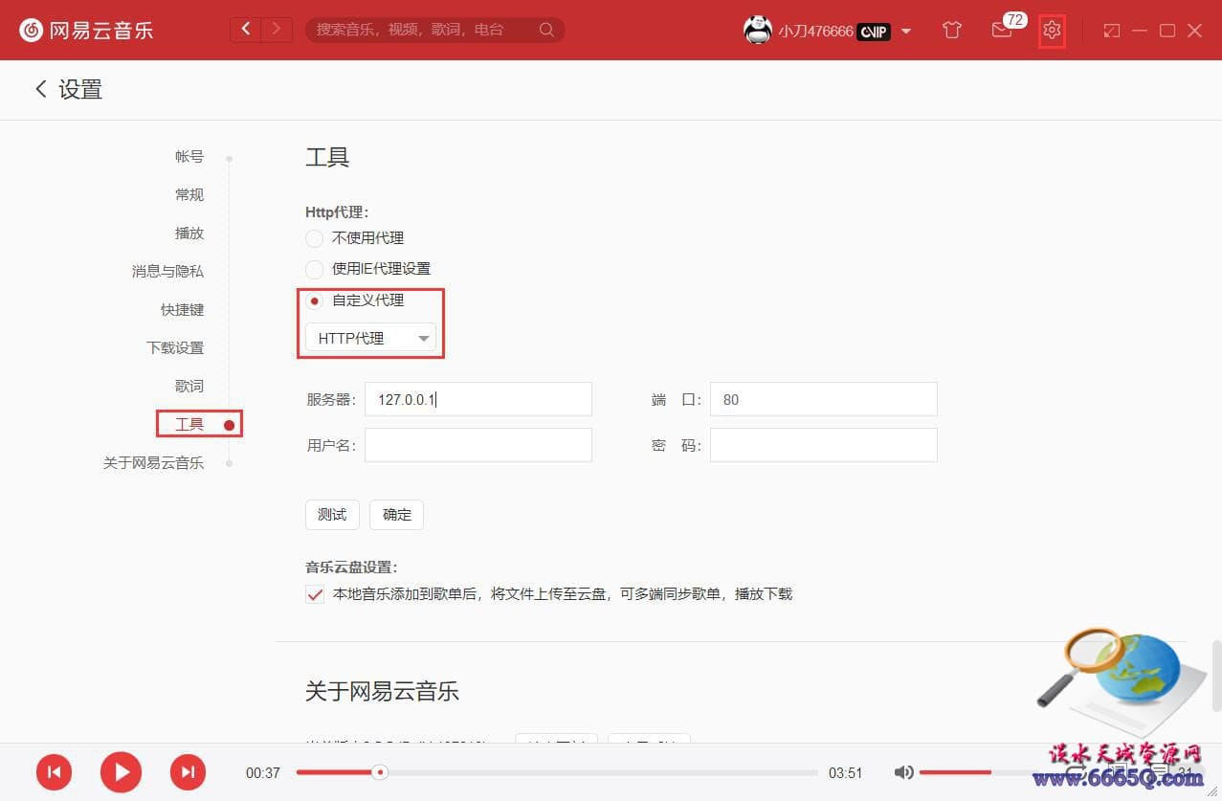Play the previous track
1222x801 pixels.
tap(55, 771)
